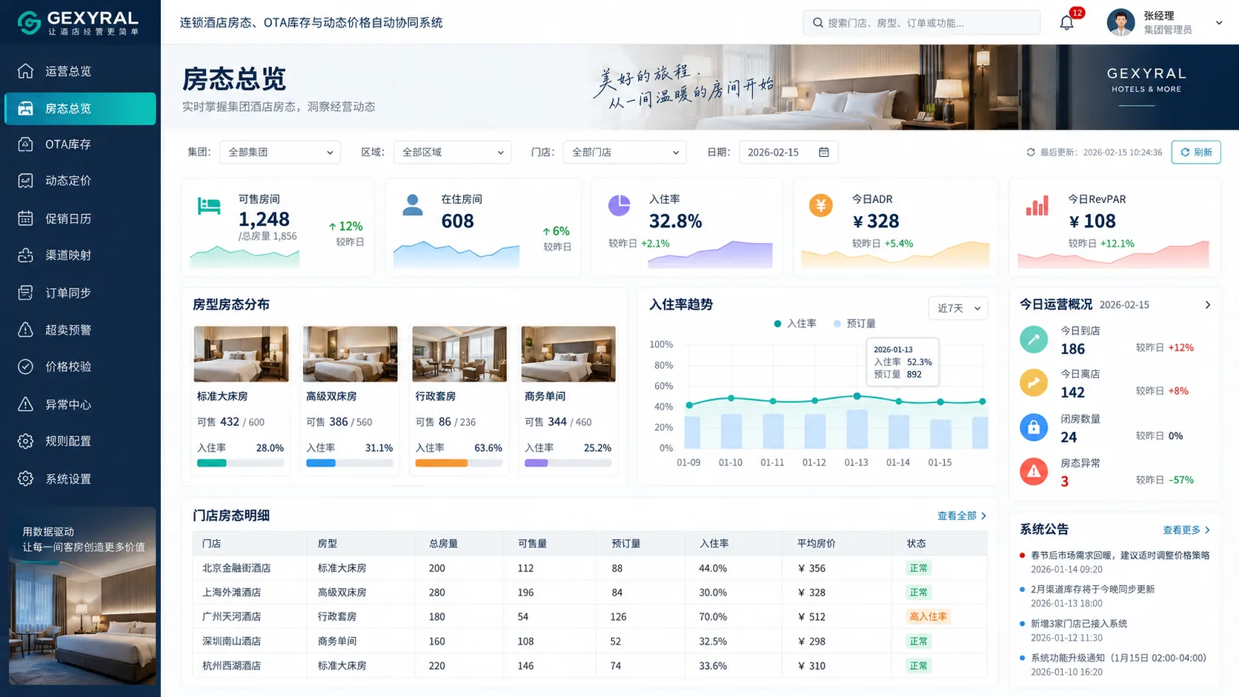Click 查看更多 link in 系统公告
Viewport: 1239px width, 697px height.
click(x=1187, y=530)
